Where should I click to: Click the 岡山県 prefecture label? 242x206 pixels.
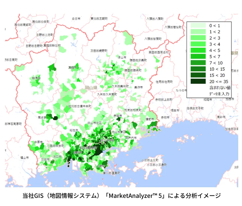pyautogui.click(x=91, y=88)
